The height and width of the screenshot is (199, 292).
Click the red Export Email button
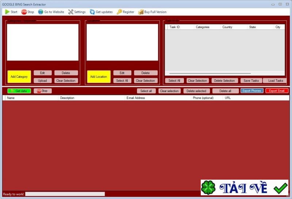tap(277, 91)
